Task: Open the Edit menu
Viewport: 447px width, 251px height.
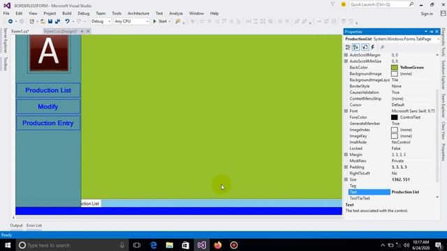Action: [x=19, y=13]
